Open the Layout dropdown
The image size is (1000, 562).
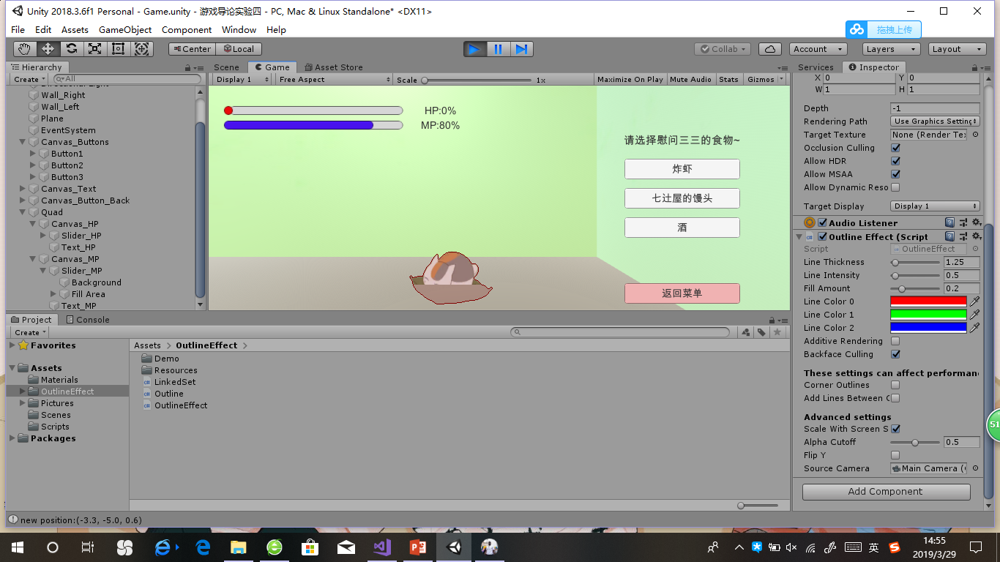[x=957, y=48]
